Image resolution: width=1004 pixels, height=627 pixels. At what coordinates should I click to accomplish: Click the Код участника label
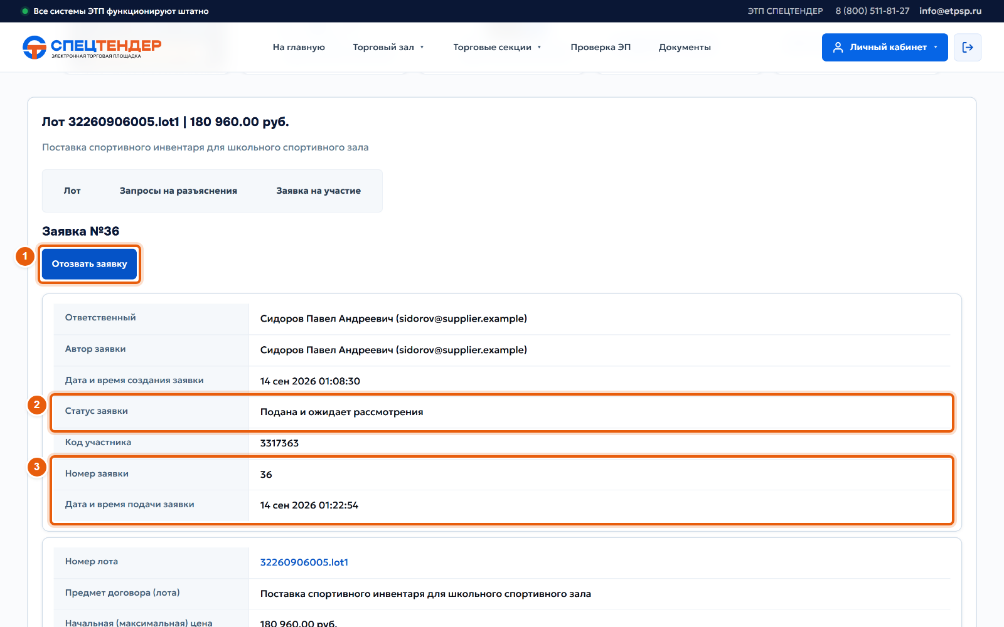98,442
